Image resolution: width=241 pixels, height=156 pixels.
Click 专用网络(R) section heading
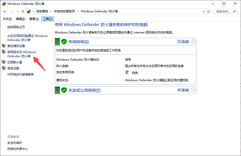point(79,42)
